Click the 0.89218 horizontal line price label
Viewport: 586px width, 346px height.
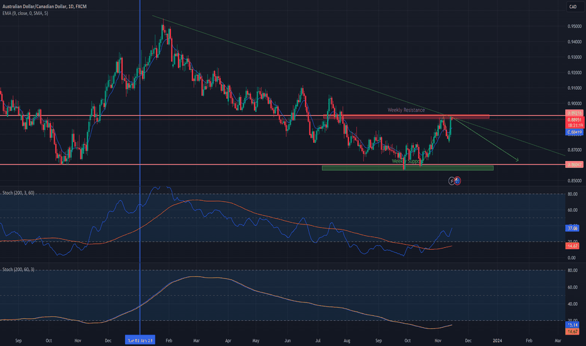point(575,113)
